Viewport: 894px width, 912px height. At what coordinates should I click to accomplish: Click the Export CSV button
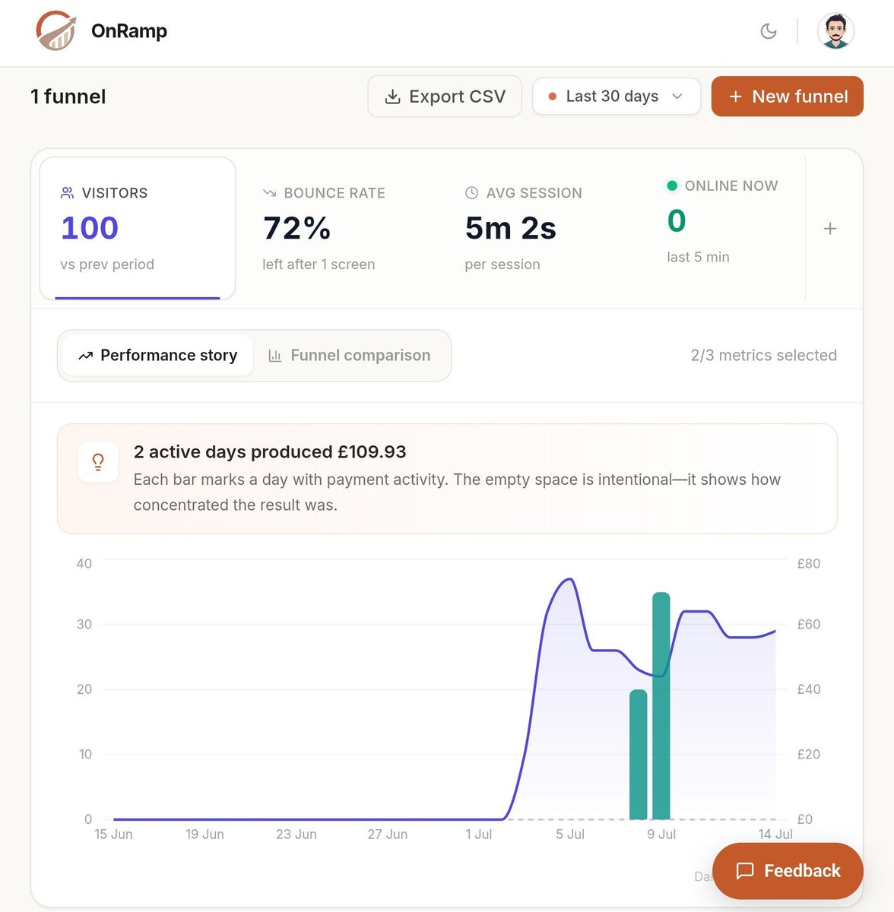coord(445,97)
